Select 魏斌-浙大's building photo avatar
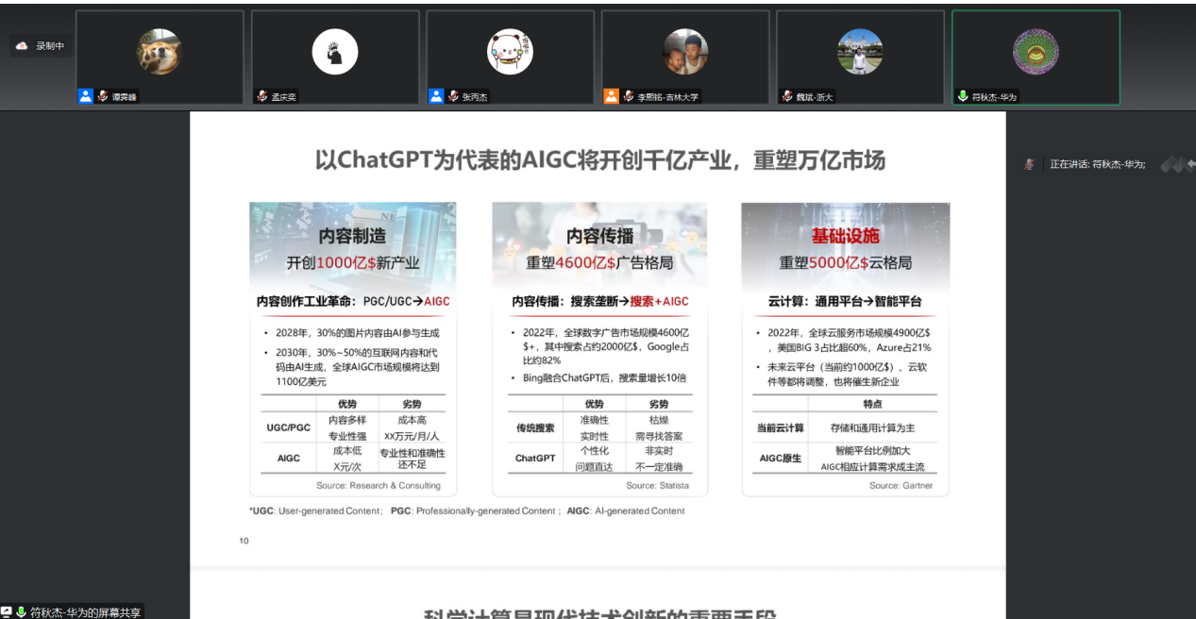1196x619 pixels. click(860, 52)
